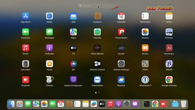Open FaceTime from the Dock
Image resolution: width=195 pixels, height=110 pixels.
click(x=52, y=104)
